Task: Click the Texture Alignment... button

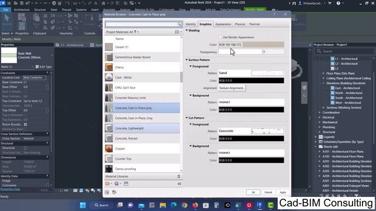Action: 232,88
